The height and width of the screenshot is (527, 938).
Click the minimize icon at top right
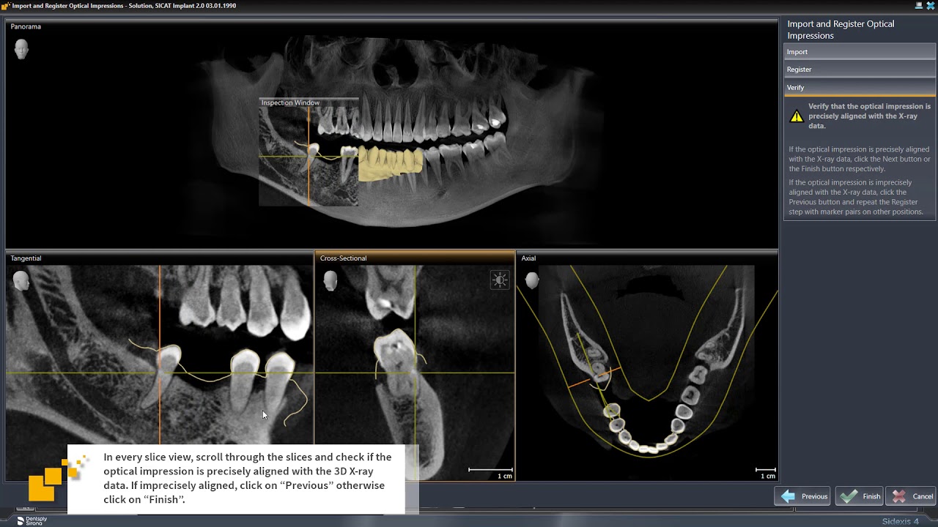coord(919,5)
